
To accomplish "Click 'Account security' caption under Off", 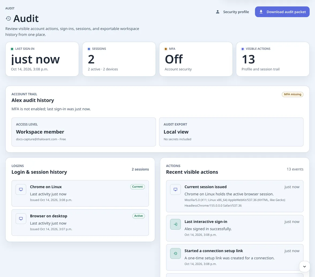I will click(178, 69).
